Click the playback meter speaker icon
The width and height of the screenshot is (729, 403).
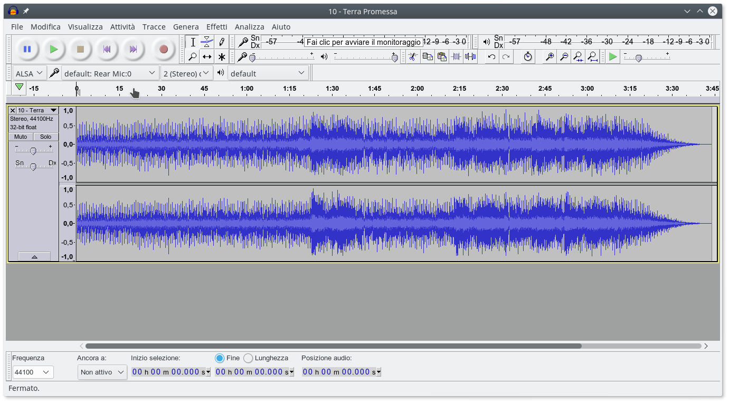[x=487, y=42]
